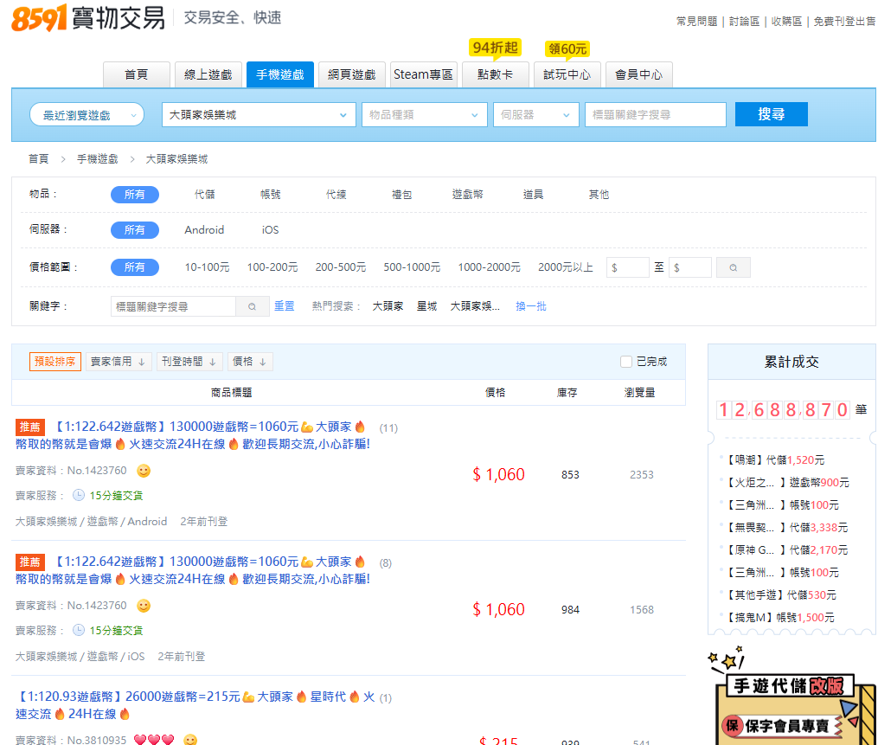Open the 首頁 nav tab
Viewport: 878px width, 745px height.
point(136,74)
